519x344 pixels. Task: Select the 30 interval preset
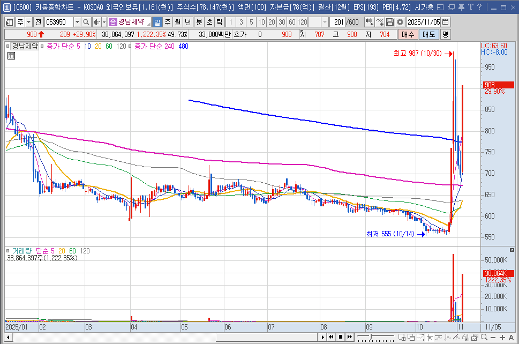tap(282, 22)
